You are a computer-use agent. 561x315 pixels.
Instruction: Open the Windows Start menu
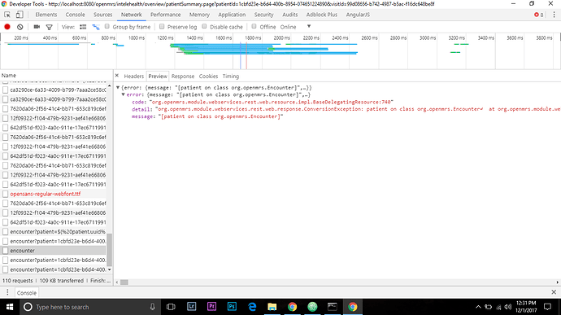(x=10, y=307)
